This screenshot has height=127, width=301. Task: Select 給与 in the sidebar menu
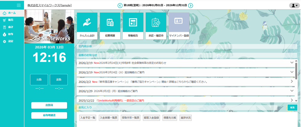click(x=10, y=34)
